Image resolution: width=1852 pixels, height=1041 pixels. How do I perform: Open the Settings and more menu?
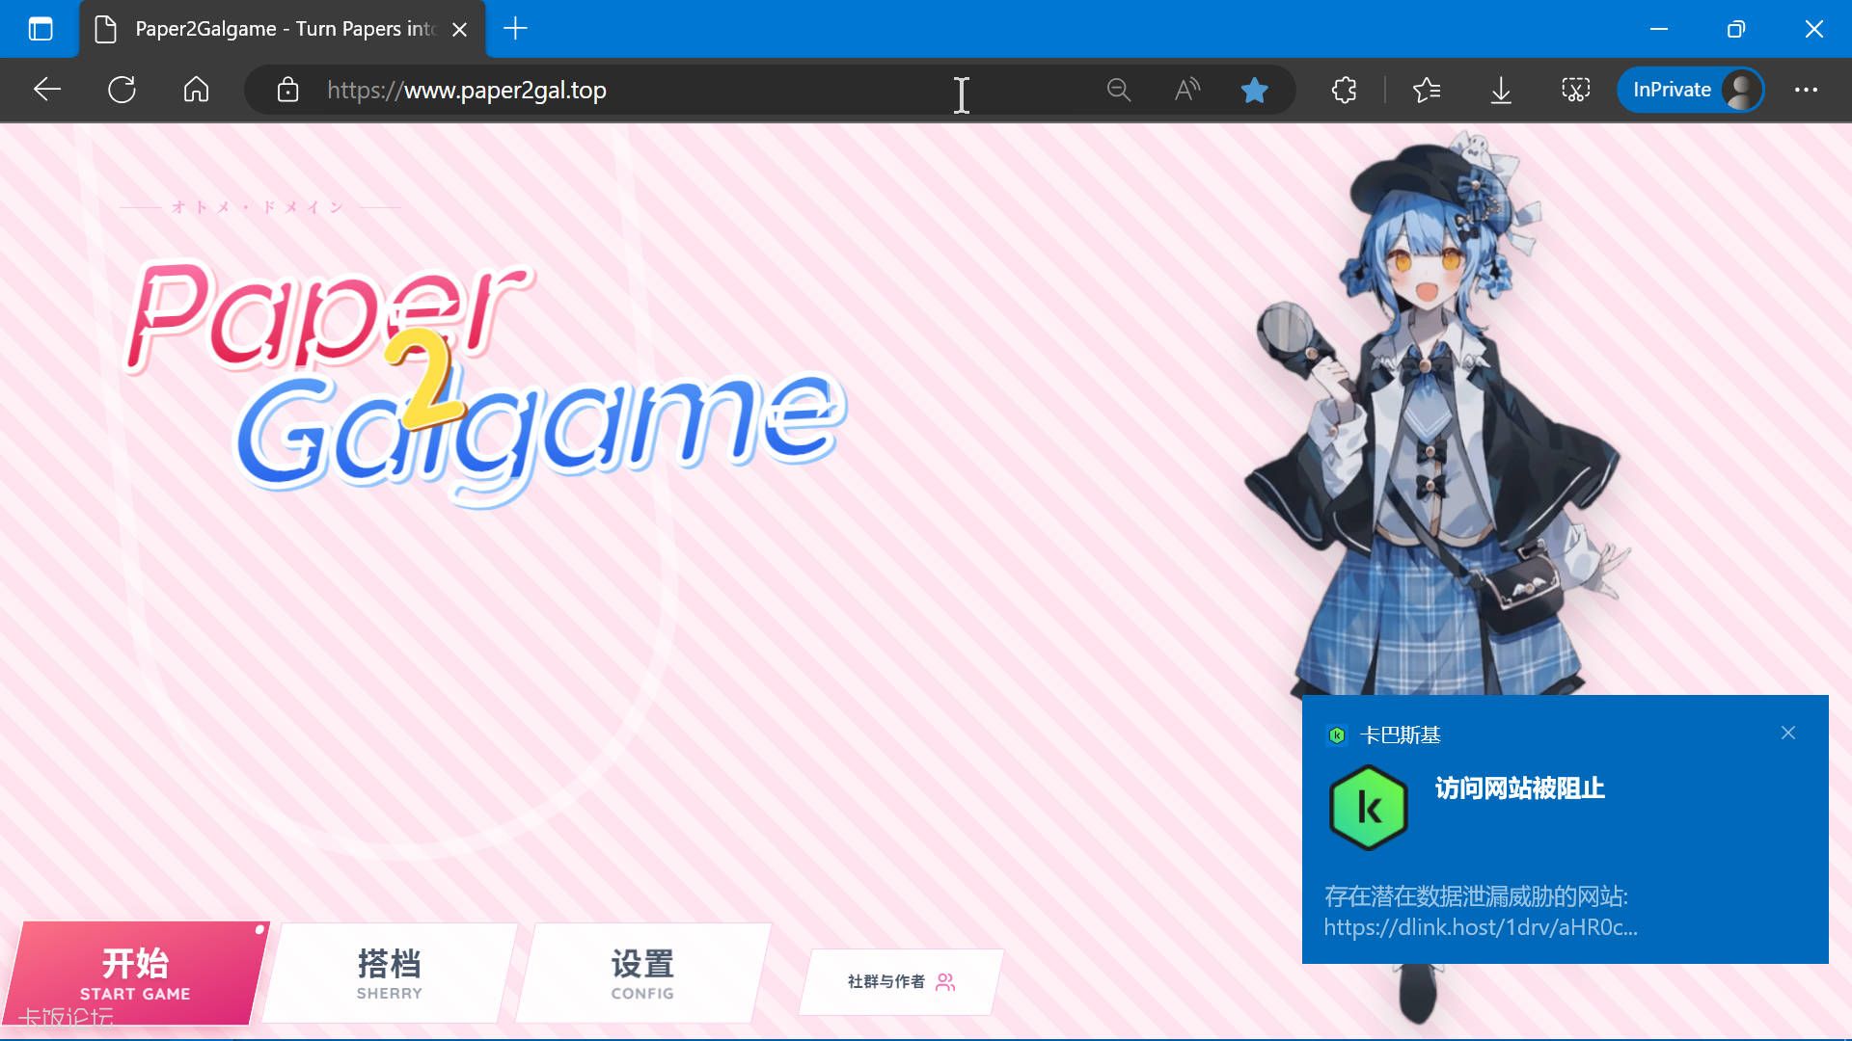1806,90
